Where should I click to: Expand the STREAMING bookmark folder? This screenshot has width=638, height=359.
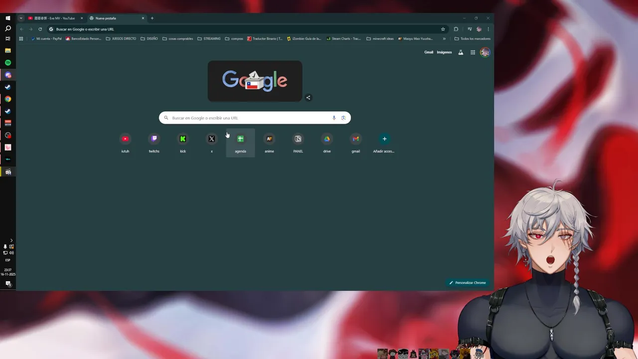tap(209, 38)
